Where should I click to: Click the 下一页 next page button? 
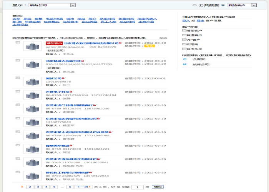(83, 187)
